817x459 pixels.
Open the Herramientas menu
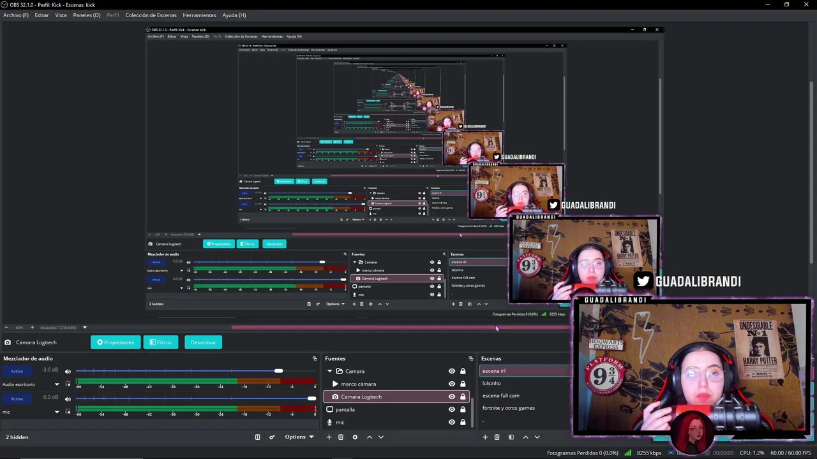tap(199, 15)
